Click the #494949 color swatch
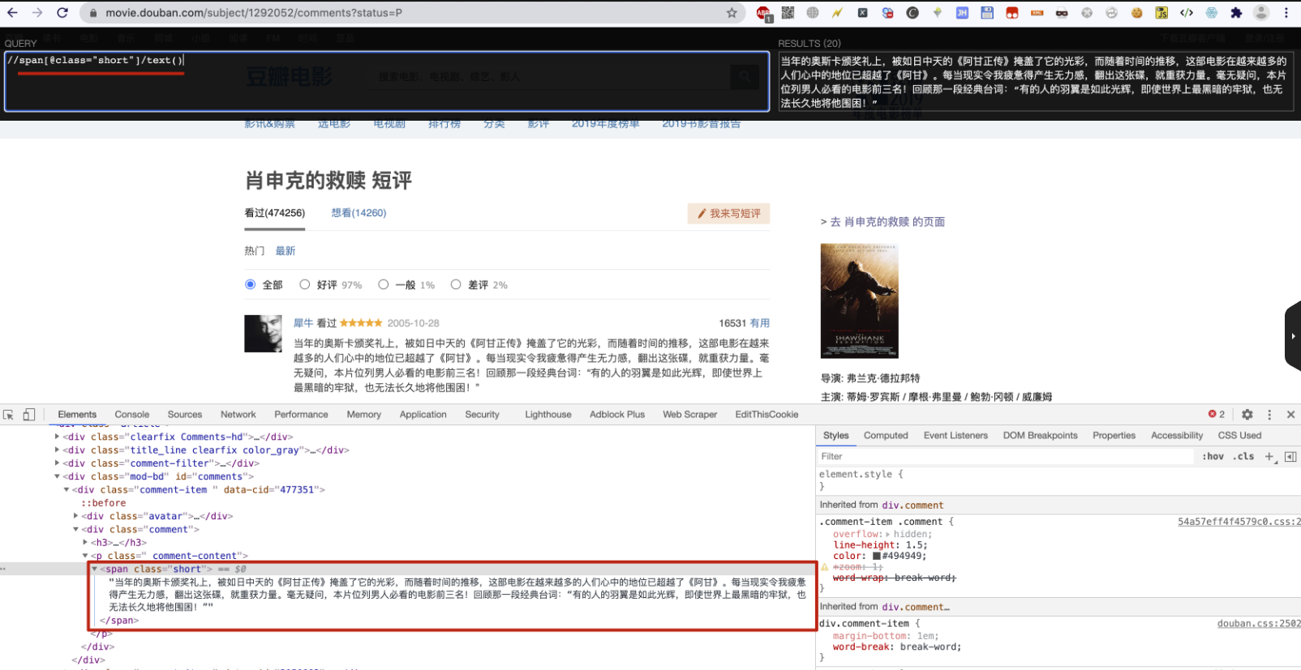 [877, 556]
